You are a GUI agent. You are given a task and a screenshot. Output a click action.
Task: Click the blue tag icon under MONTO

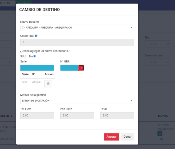(x=160, y=134)
